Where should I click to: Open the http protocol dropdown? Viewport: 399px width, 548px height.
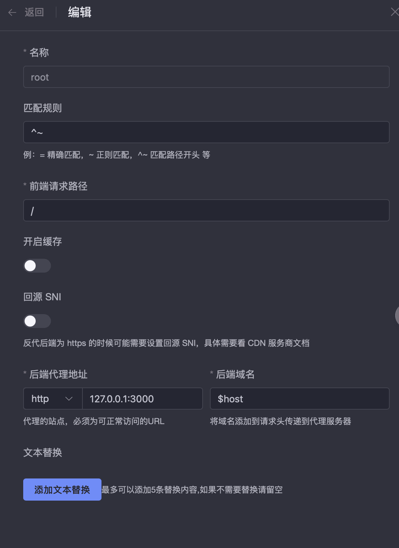[x=53, y=399]
